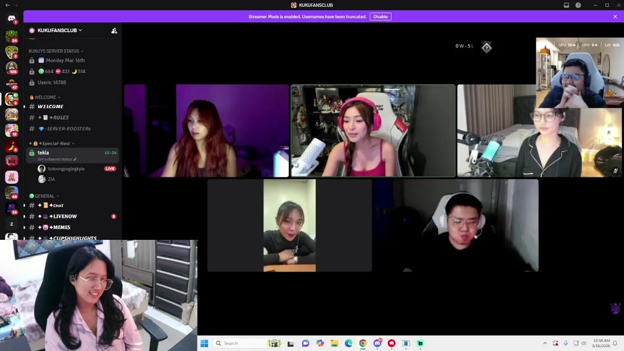
Task: Click the 0W-5L score text
Action: 465,46
